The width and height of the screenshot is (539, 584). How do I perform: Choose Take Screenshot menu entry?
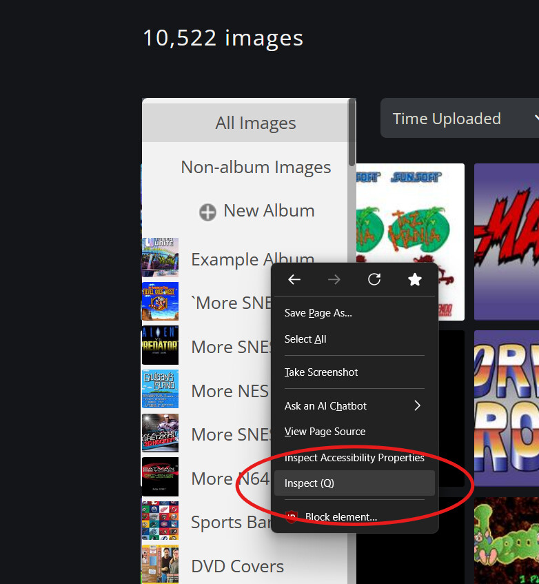[321, 372]
